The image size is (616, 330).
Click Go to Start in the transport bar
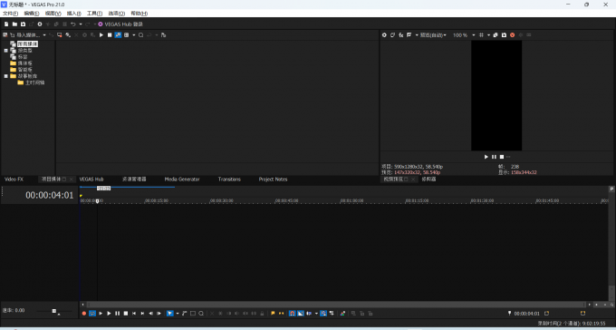(x=134, y=314)
